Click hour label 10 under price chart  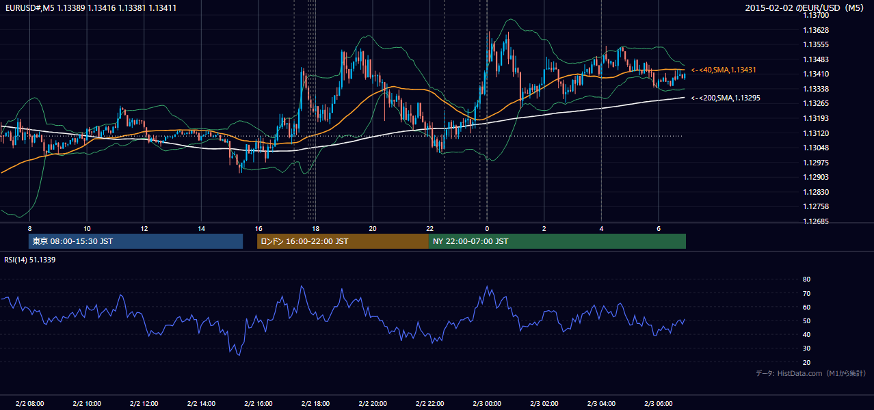(x=87, y=228)
